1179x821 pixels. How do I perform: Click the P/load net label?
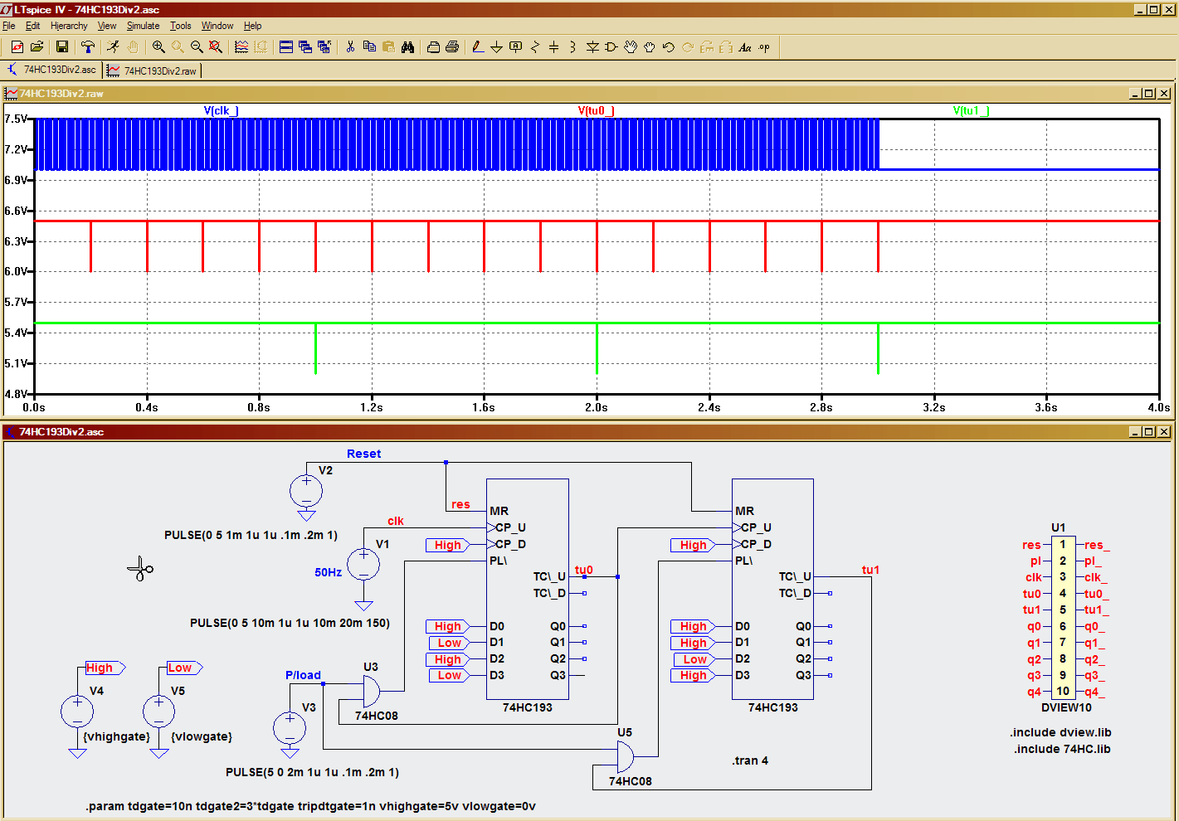click(303, 675)
